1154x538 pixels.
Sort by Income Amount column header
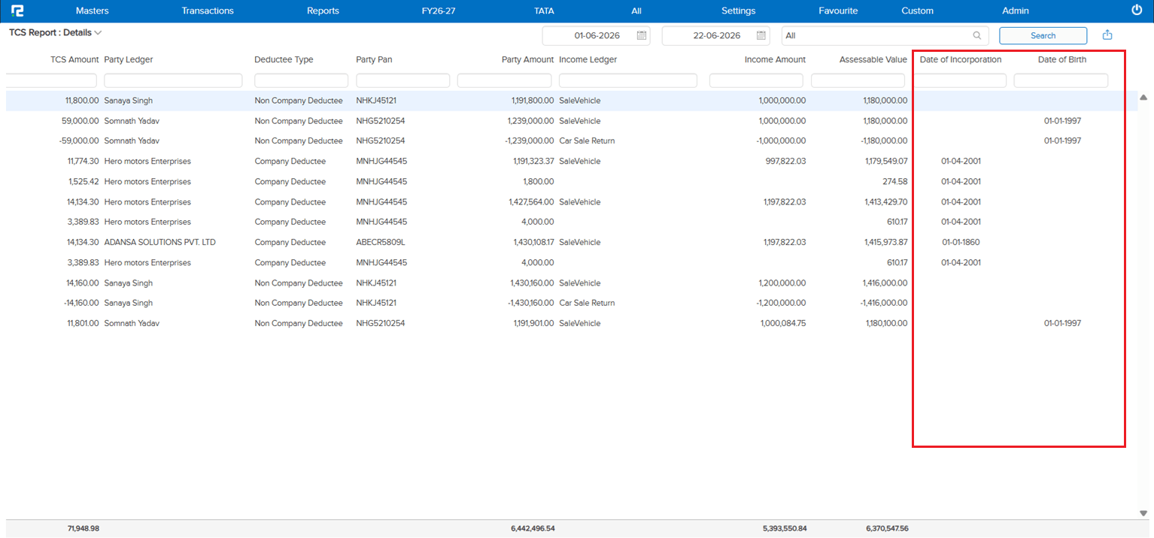tap(775, 59)
